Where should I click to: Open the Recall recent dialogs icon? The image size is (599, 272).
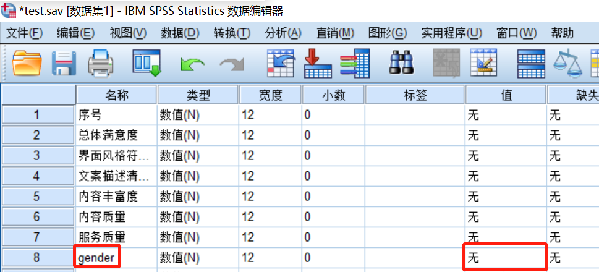pos(147,62)
